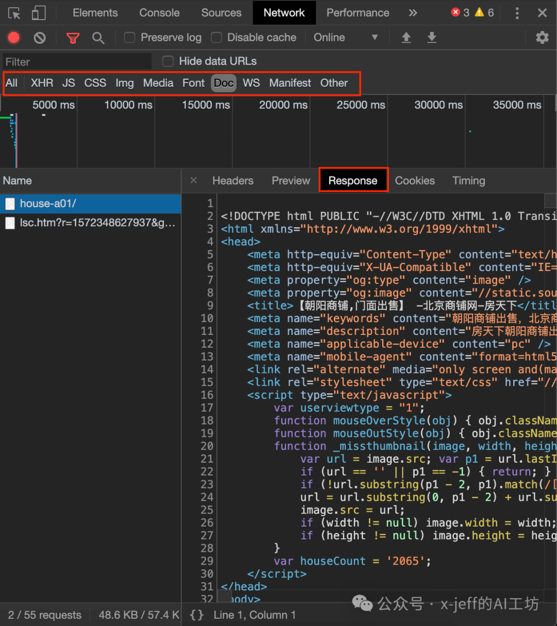Click the red error count badge
This screenshot has height=626, width=557.
point(460,12)
